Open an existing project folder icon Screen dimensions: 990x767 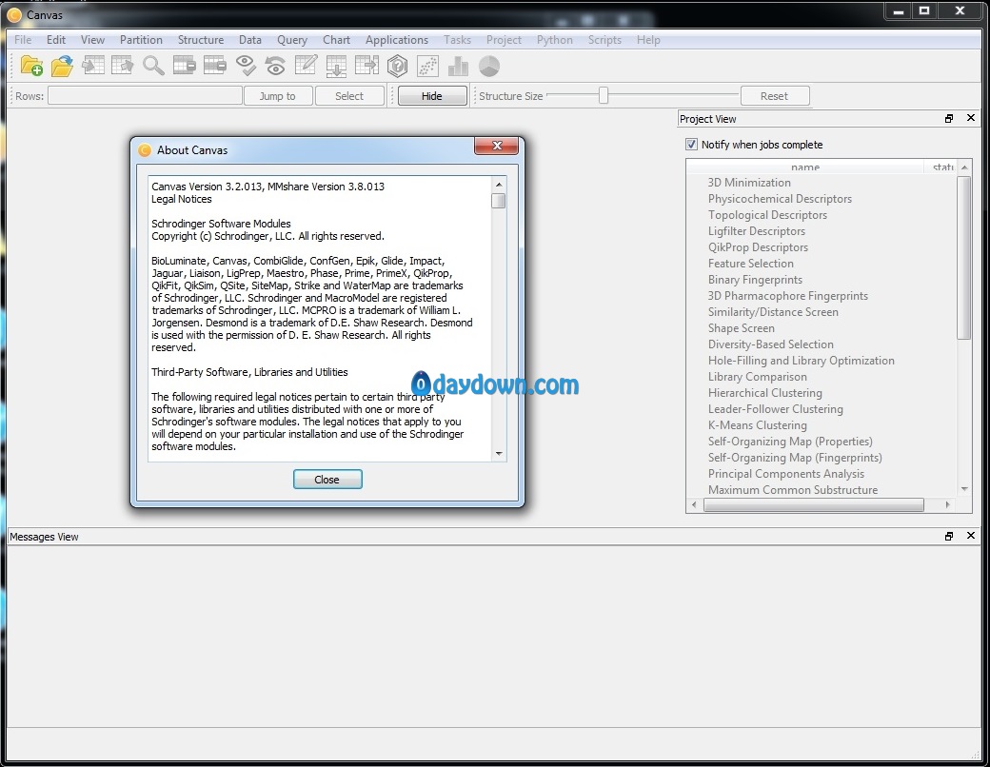(x=62, y=66)
